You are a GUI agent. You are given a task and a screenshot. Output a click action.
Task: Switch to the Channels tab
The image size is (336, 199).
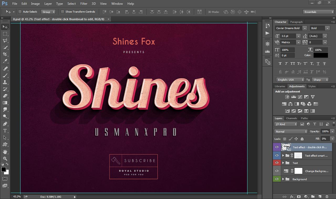click(291, 118)
